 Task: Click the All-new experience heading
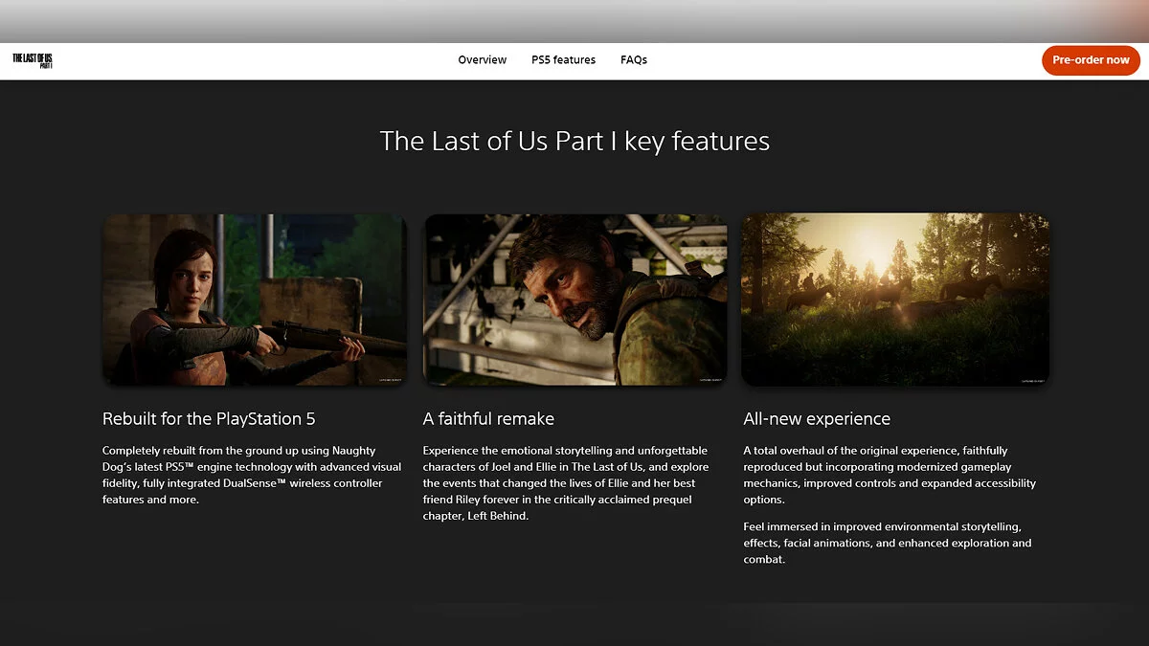(x=817, y=419)
